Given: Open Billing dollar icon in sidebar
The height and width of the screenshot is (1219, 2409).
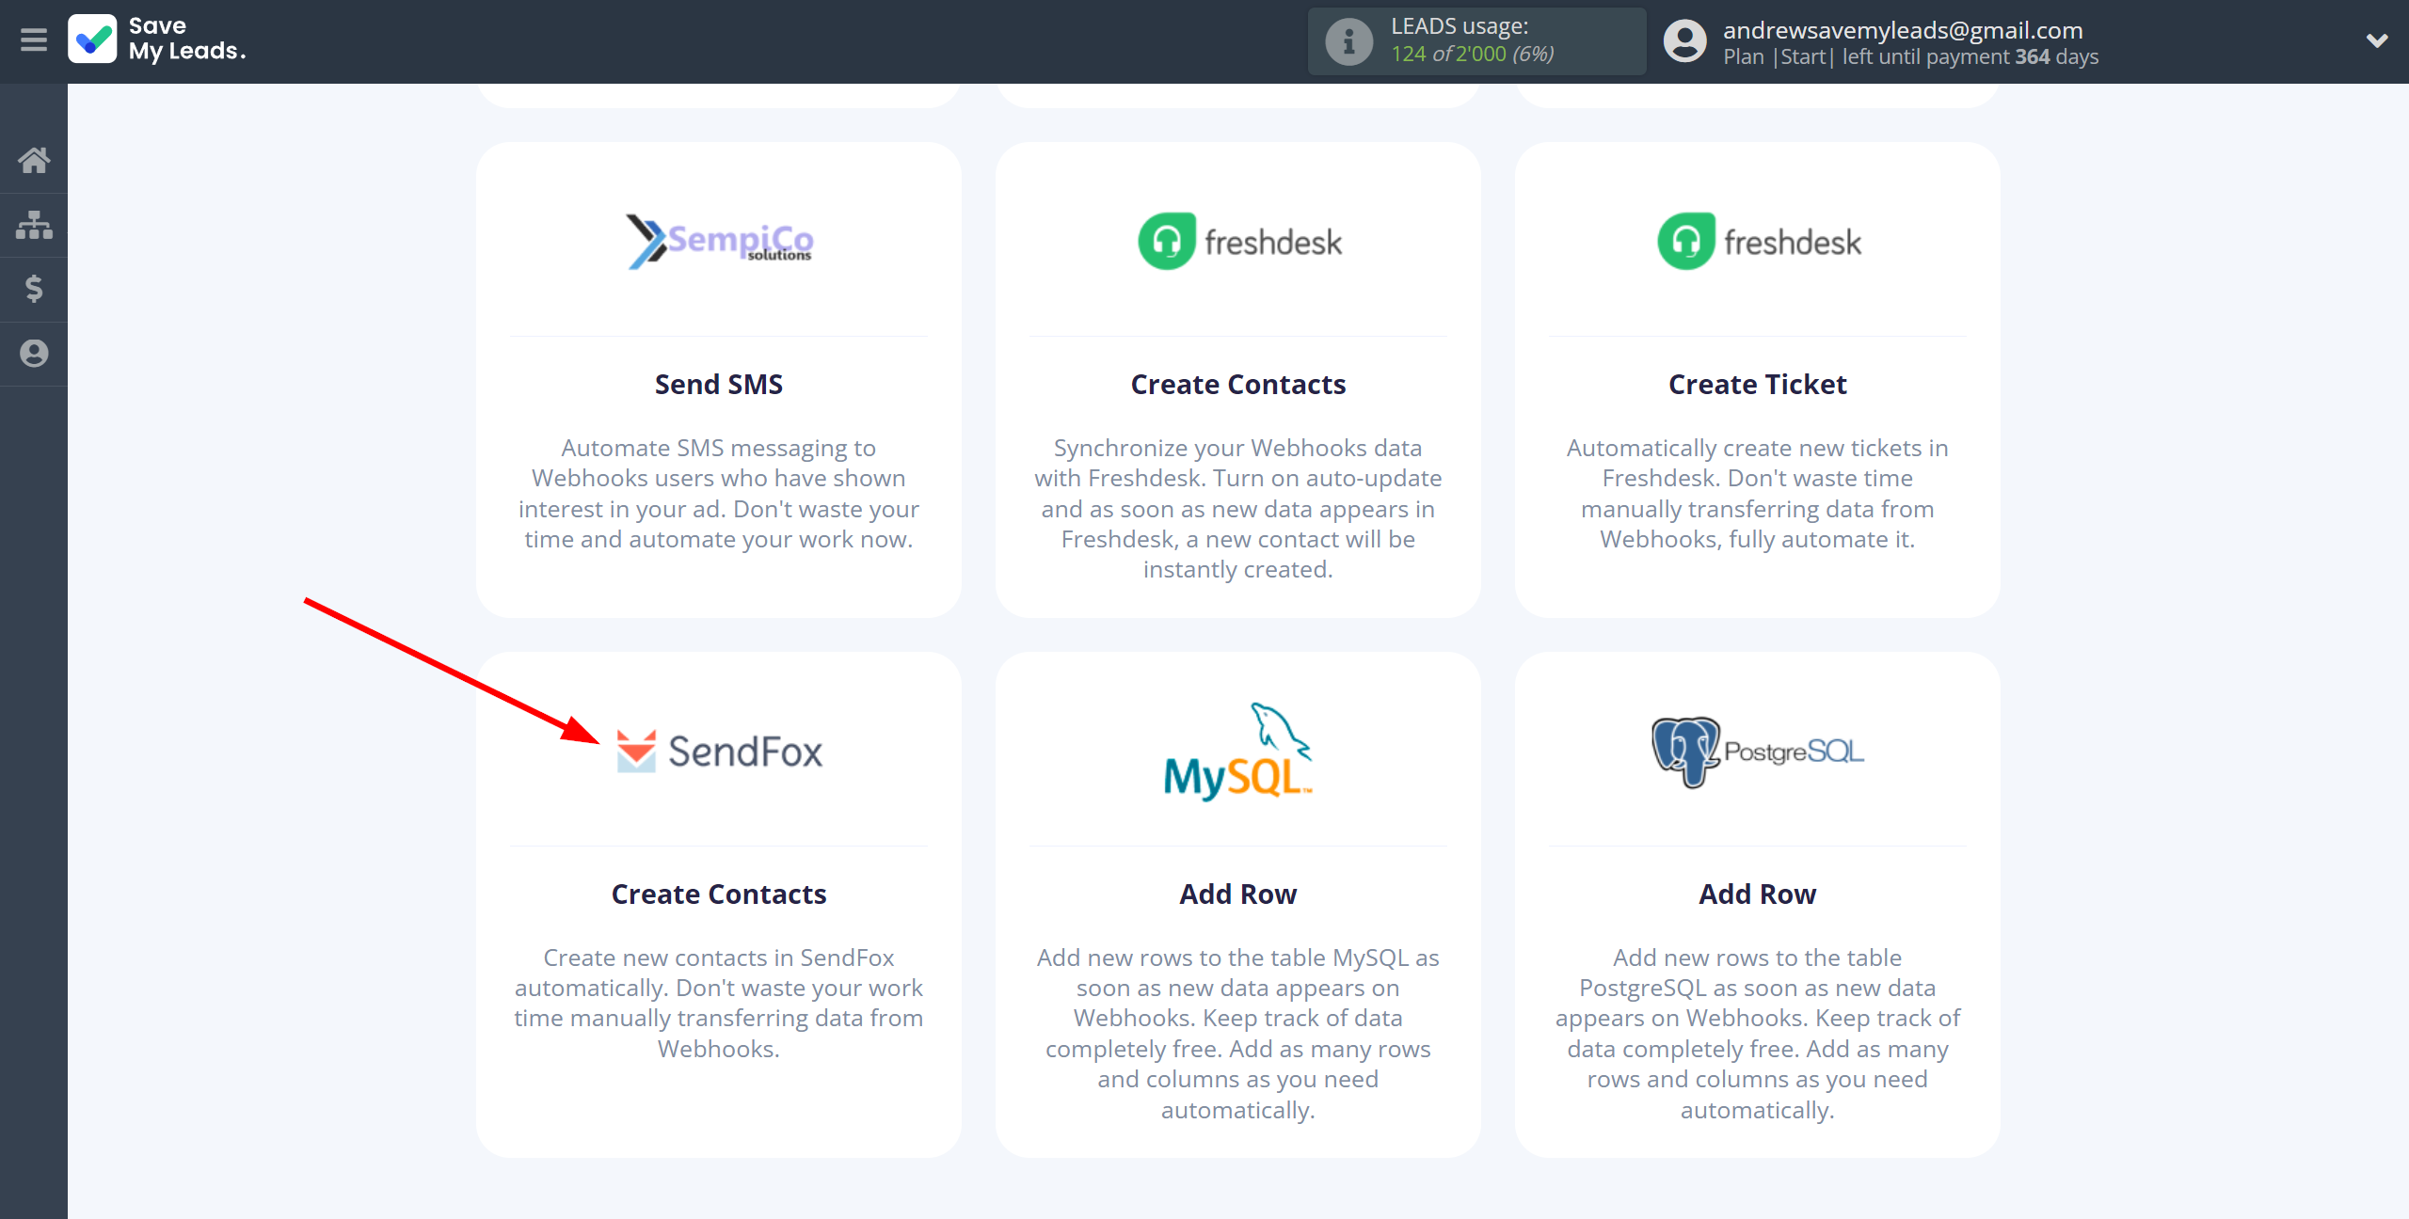Looking at the screenshot, I should 34,289.
